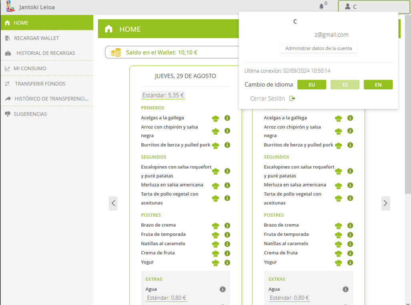The height and width of the screenshot is (305, 411).
Task: Click info icon next to Brazo de crema
Action: 227,226
